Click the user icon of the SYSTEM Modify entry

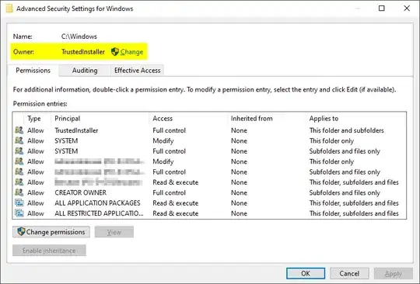point(19,140)
